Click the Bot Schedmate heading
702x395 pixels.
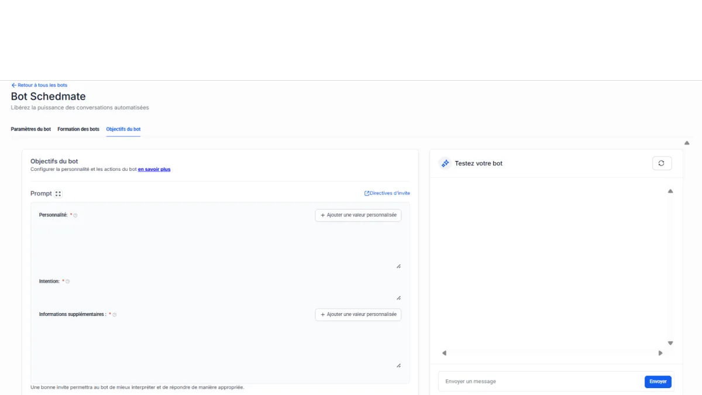(x=48, y=97)
